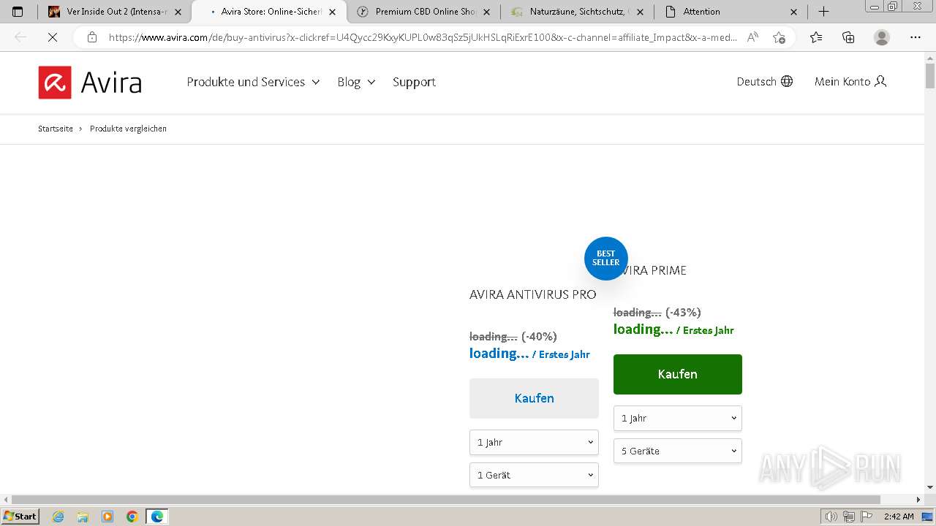This screenshot has width=936, height=526.
Task: Open volume control in system tray
Action: pyautogui.click(x=831, y=517)
